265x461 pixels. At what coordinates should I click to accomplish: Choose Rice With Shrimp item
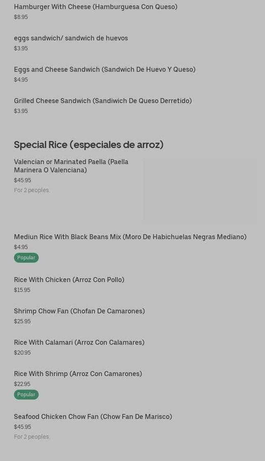(78, 374)
